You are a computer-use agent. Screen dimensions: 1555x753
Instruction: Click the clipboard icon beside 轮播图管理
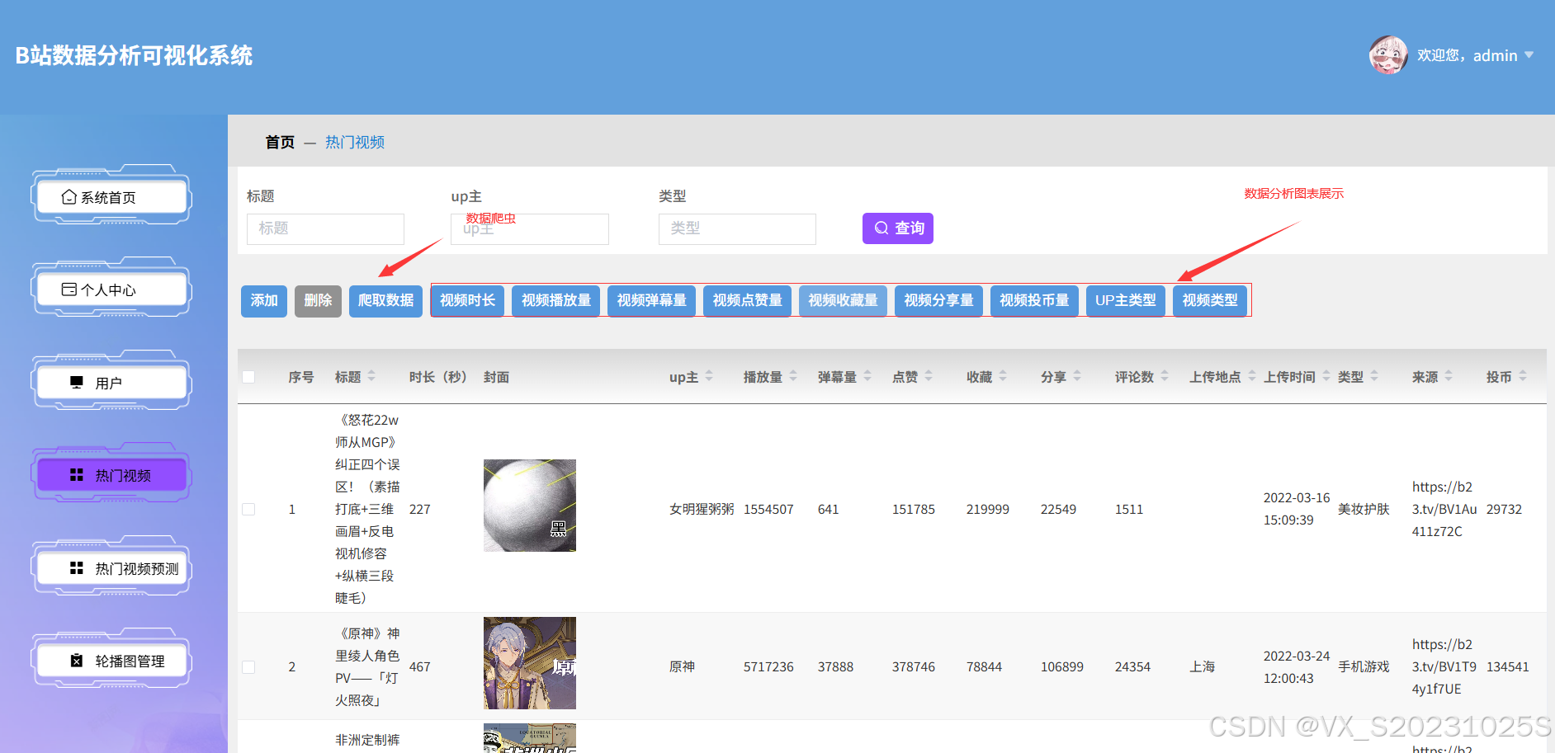(x=77, y=661)
